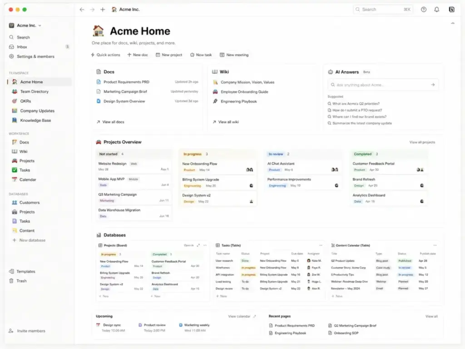Open the help question mark icon
This screenshot has height=349, width=465.
424,10
